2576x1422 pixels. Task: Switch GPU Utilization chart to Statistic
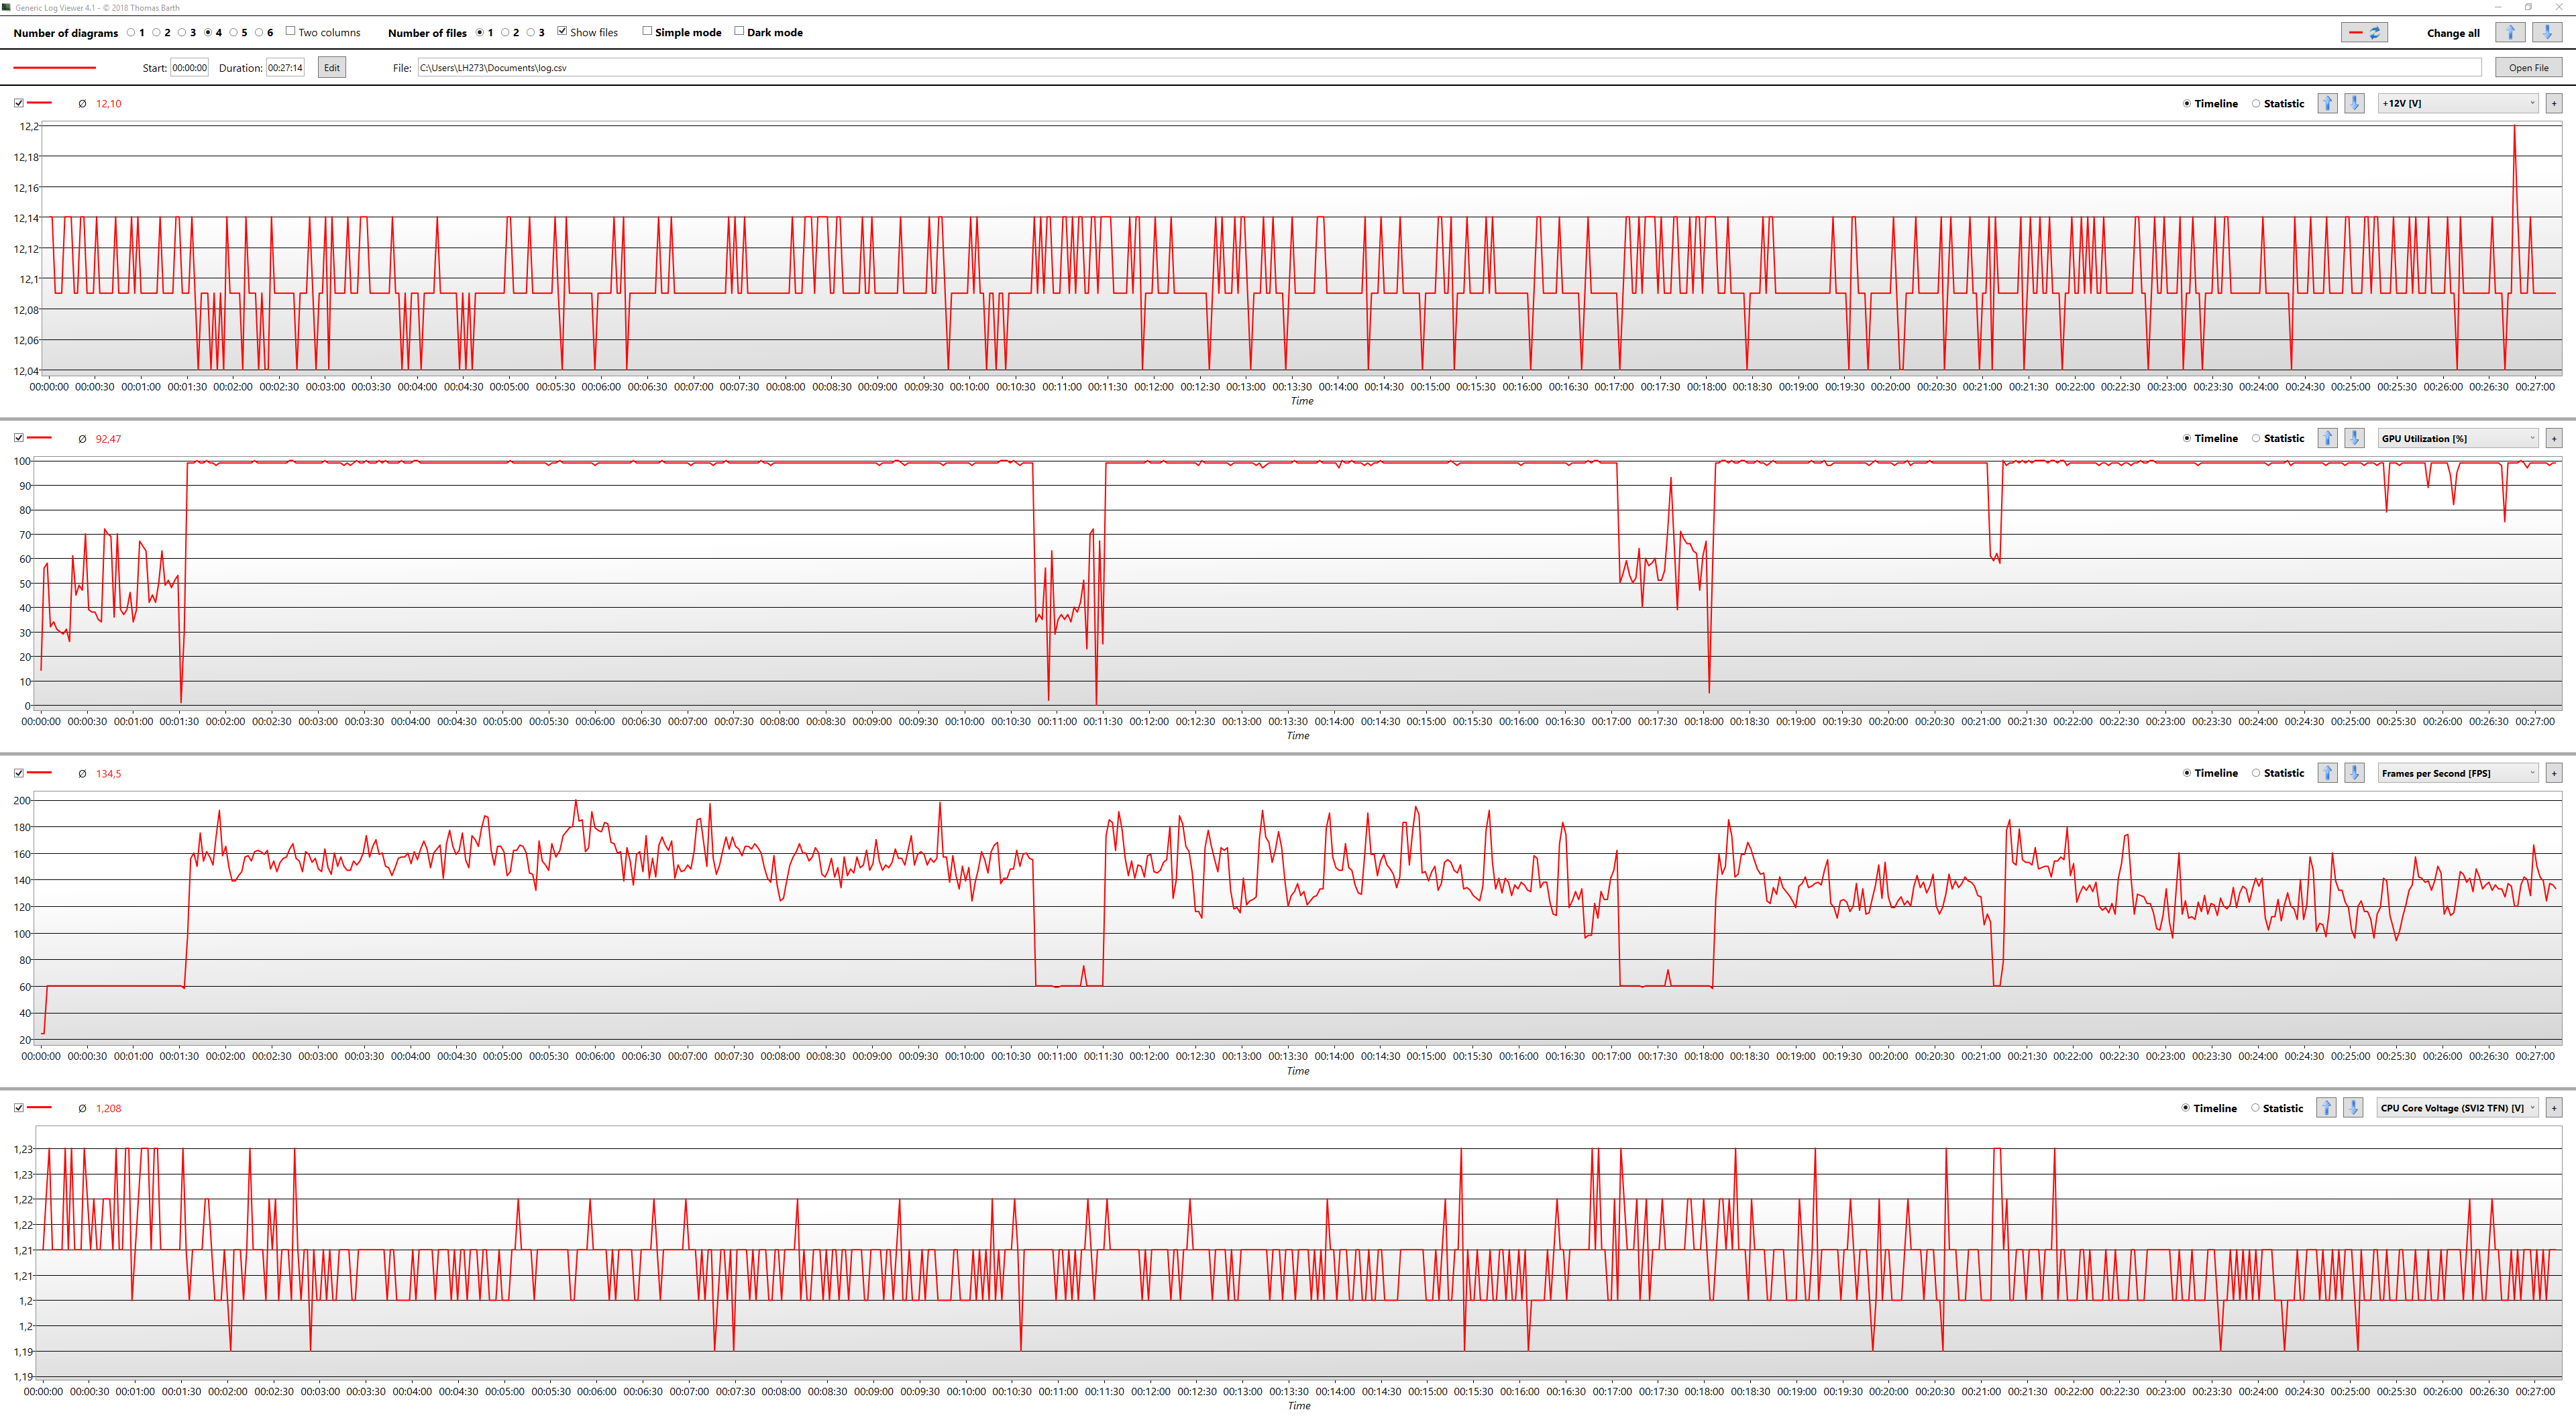(x=2256, y=438)
